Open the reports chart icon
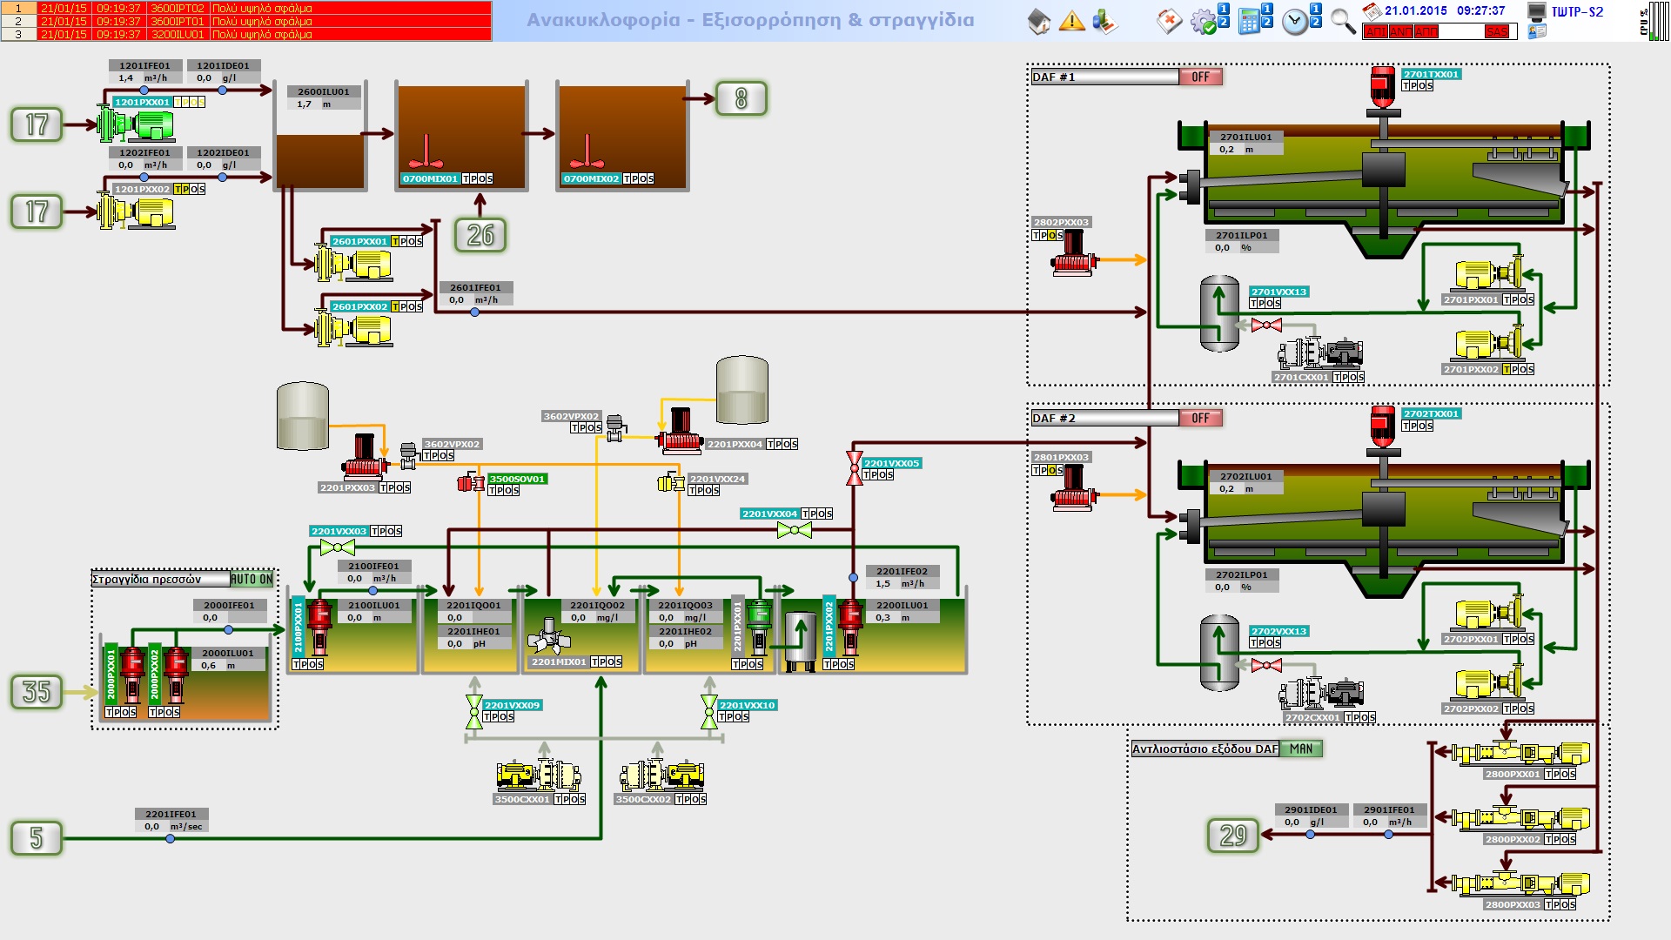This screenshot has height=940, width=1671. [1104, 22]
